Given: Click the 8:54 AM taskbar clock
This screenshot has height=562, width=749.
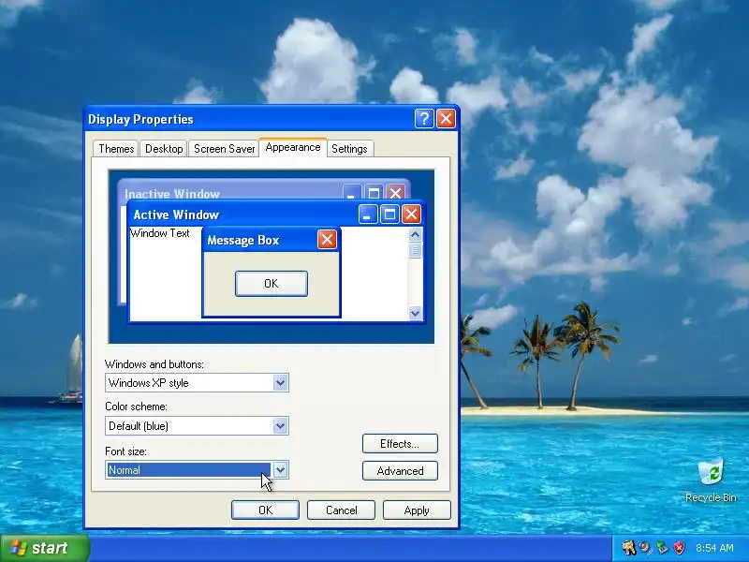Looking at the screenshot, I should [x=714, y=548].
